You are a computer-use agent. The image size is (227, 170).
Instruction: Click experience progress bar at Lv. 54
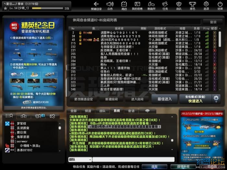pos(47,8)
